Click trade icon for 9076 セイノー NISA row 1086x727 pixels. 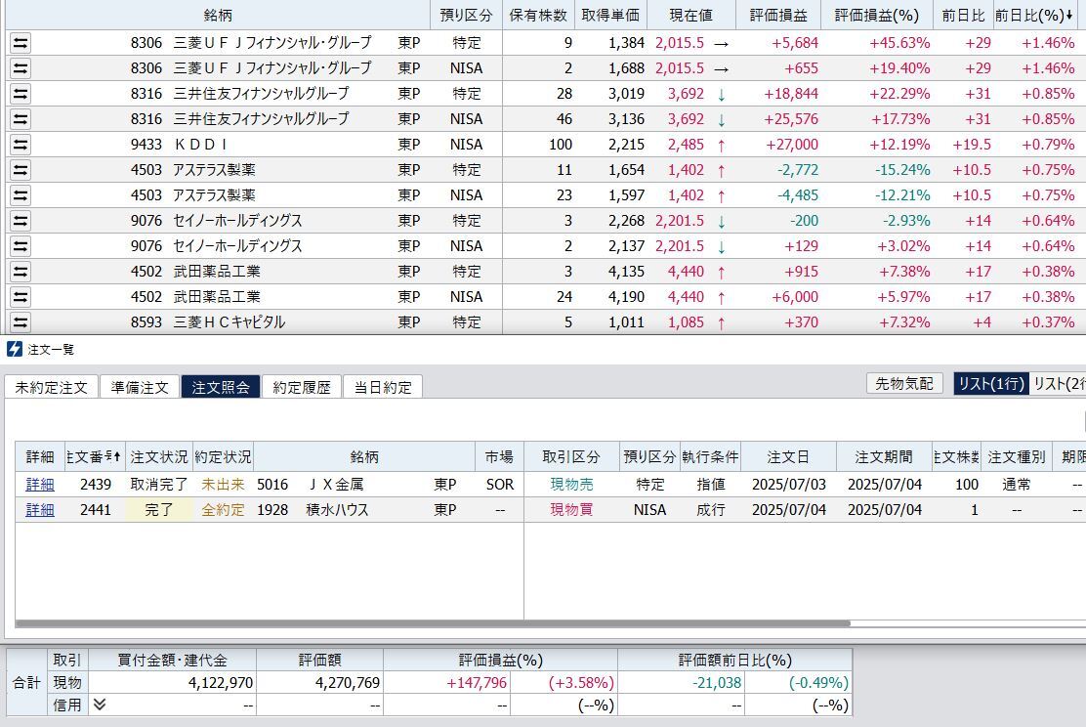point(21,246)
